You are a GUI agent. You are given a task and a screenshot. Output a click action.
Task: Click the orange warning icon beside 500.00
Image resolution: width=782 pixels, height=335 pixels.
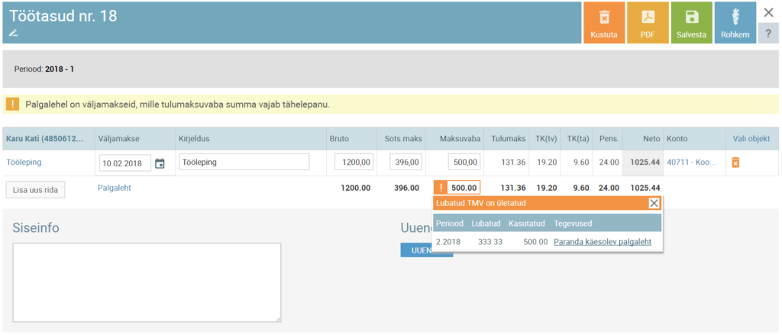pyautogui.click(x=440, y=188)
